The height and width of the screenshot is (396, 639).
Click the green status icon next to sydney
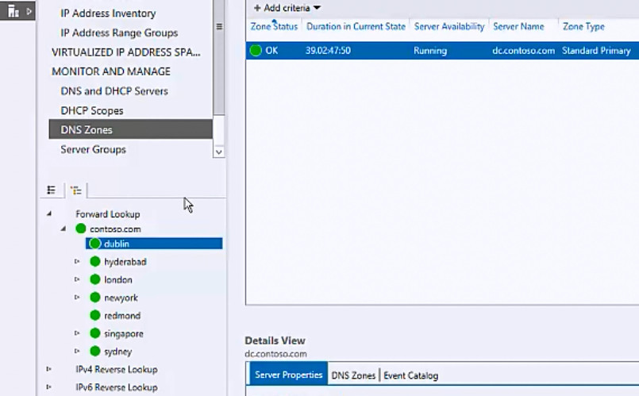[x=95, y=352]
